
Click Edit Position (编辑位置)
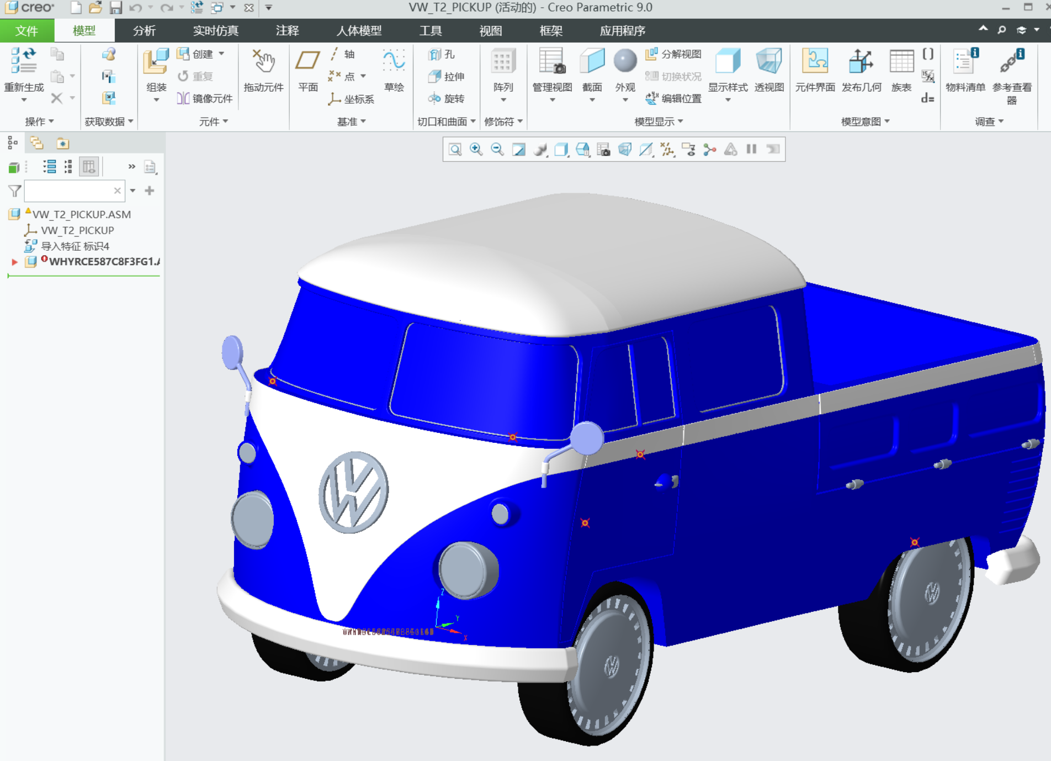pyautogui.click(x=673, y=98)
